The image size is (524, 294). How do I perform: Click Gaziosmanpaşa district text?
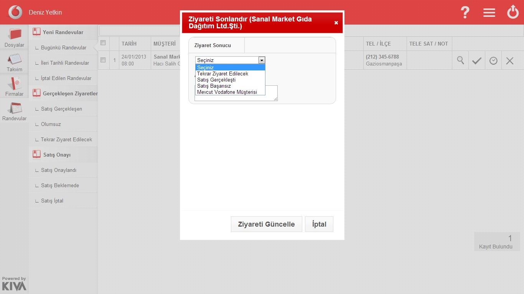(x=384, y=64)
